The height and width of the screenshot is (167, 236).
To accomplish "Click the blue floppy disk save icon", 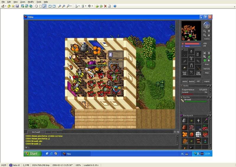I will click(17, 6).
